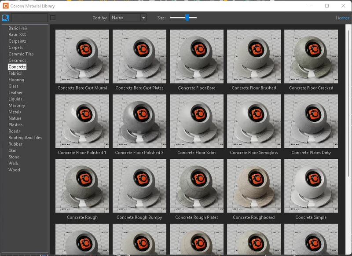Select the Glass category
This screenshot has width=352, height=256.
click(x=14, y=86)
